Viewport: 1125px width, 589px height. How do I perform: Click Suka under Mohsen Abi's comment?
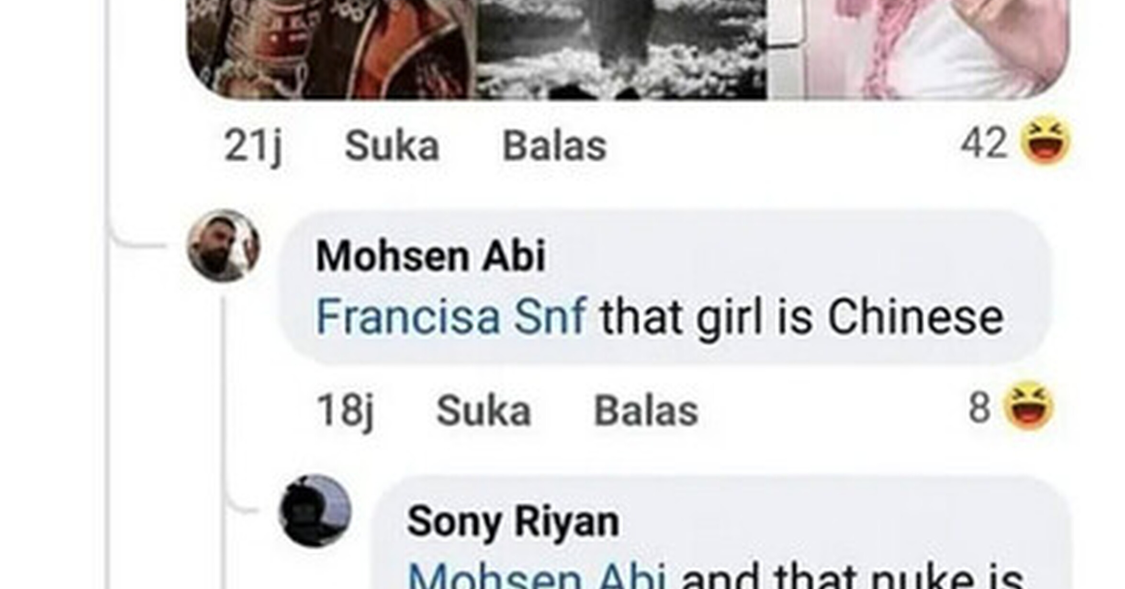(484, 410)
